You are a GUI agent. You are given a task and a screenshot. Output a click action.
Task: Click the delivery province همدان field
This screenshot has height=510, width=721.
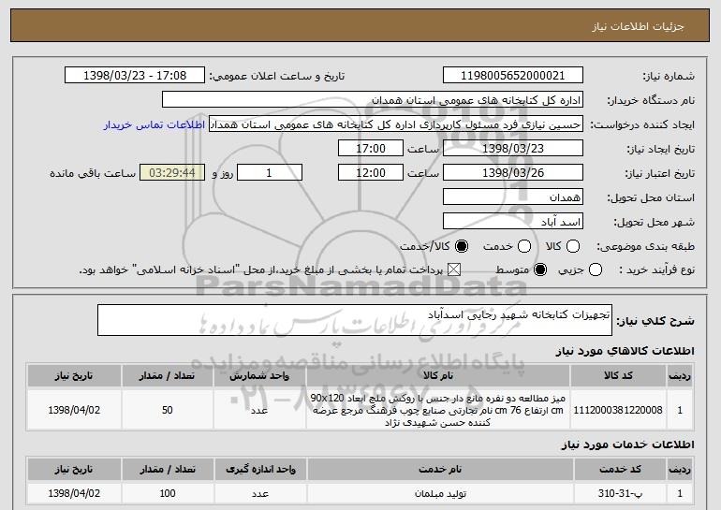[511, 197]
